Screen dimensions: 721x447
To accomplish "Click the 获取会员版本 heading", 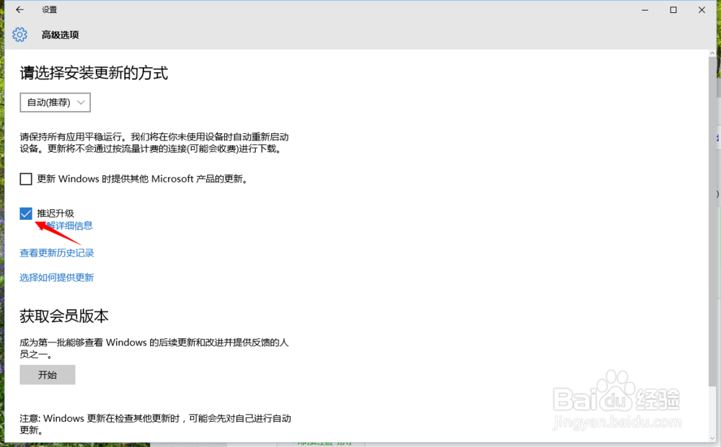I will point(64,316).
